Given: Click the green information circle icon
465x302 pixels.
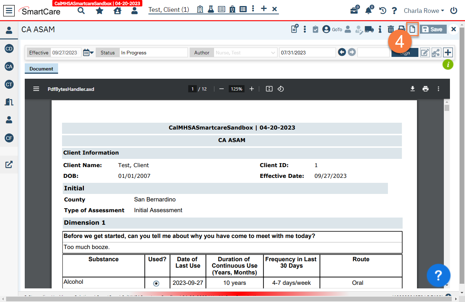Looking at the screenshot, I should (x=448, y=65).
